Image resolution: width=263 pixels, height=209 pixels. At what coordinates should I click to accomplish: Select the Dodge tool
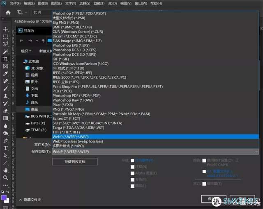click(5, 133)
